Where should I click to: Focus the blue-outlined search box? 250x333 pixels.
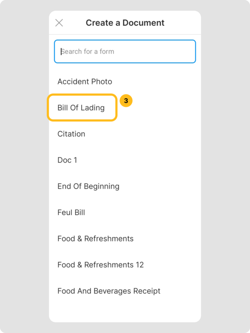tap(125, 52)
